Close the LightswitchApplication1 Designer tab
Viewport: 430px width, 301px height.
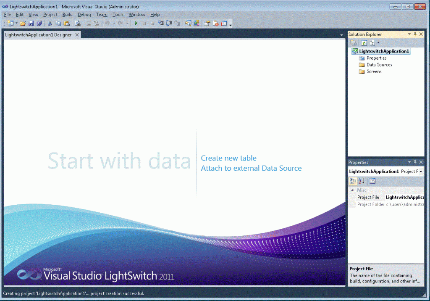(x=77, y=35)
